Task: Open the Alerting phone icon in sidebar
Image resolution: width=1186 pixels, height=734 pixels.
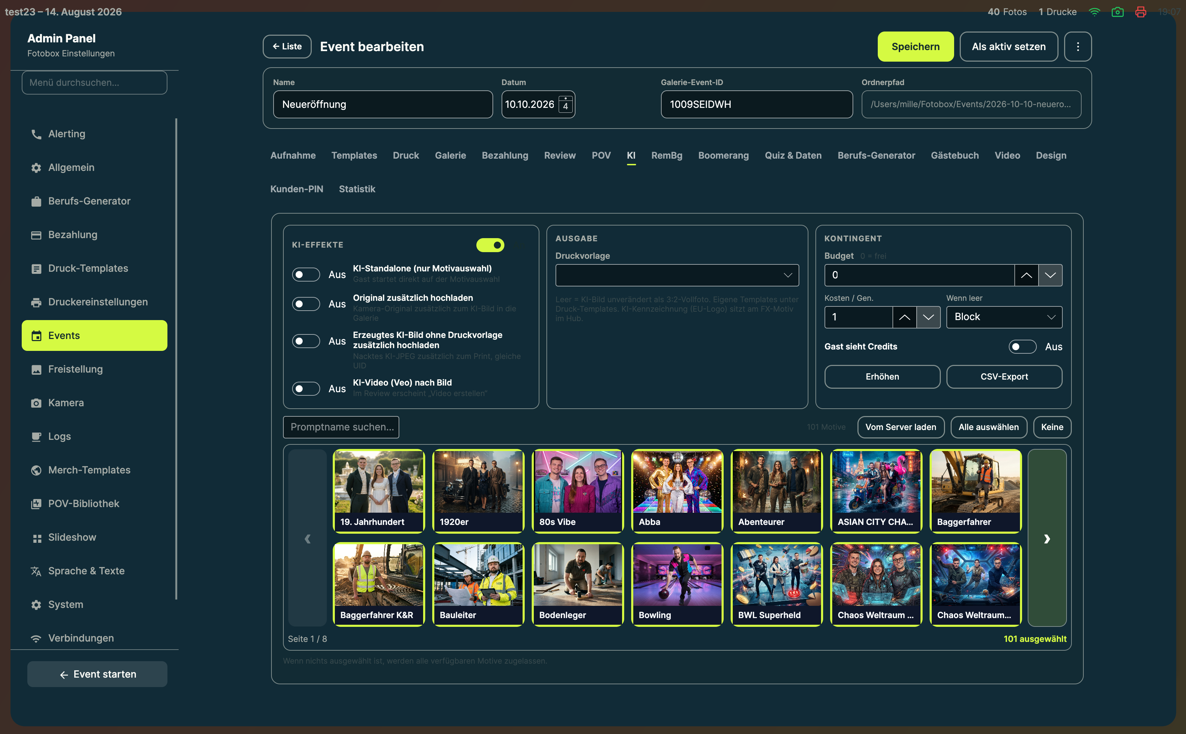Action: (36, 134)
